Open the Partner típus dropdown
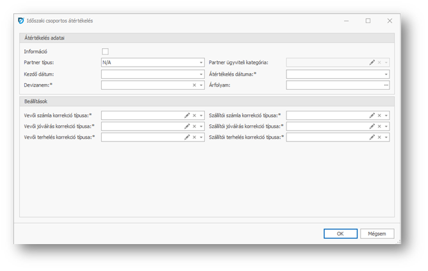This screenshot has height=271, width=428. point(201,63)
